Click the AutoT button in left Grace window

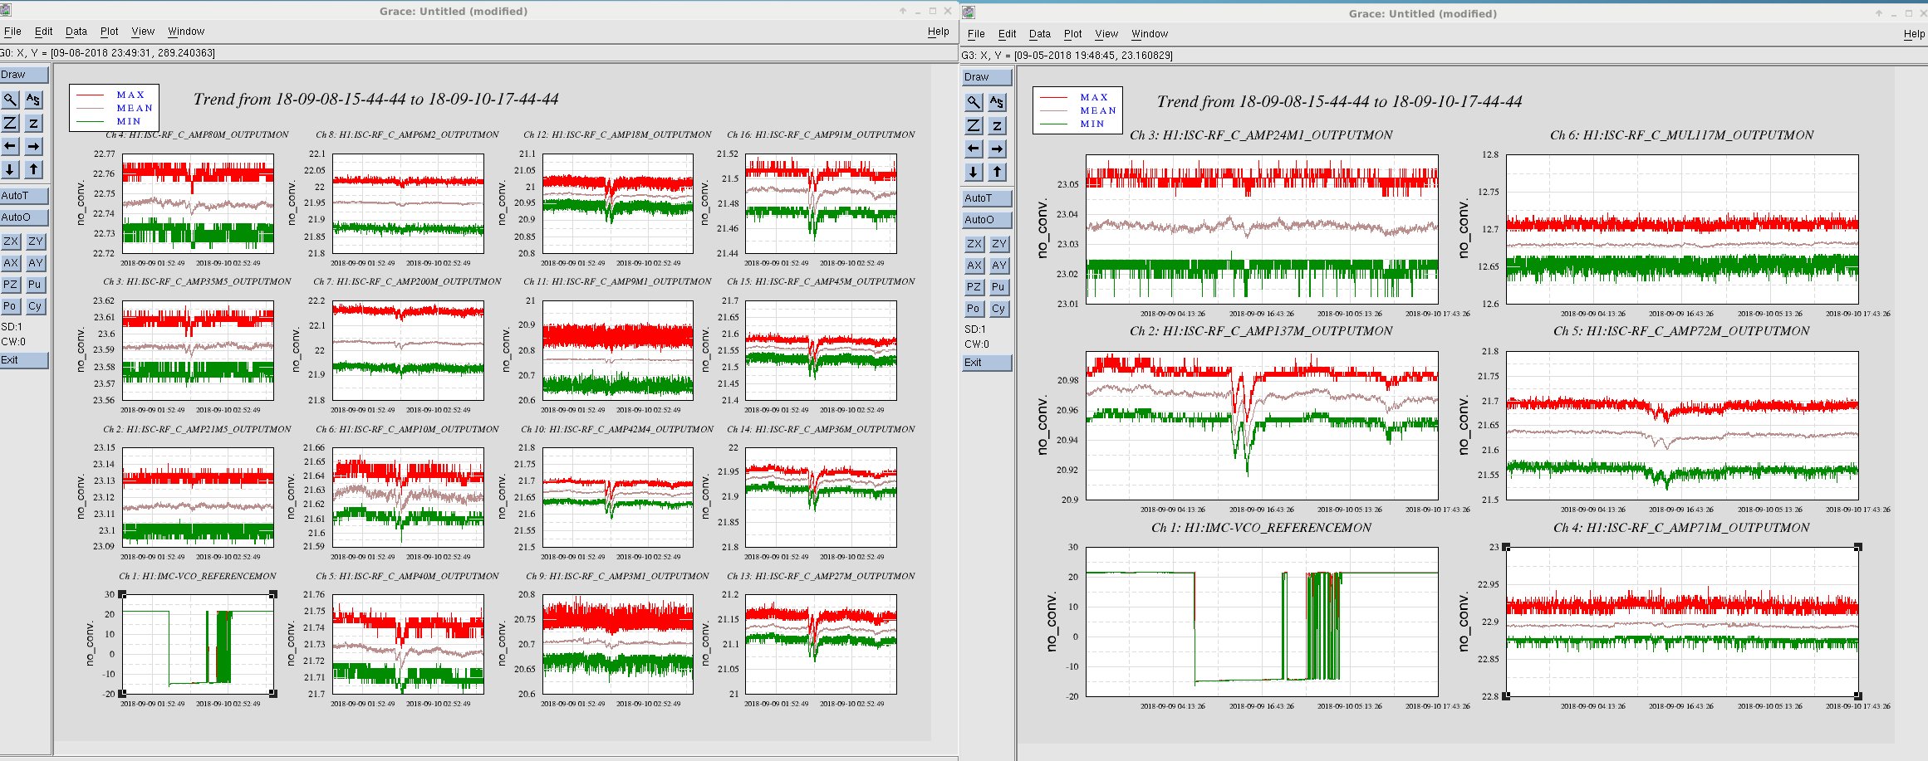[x=24, y=196]
